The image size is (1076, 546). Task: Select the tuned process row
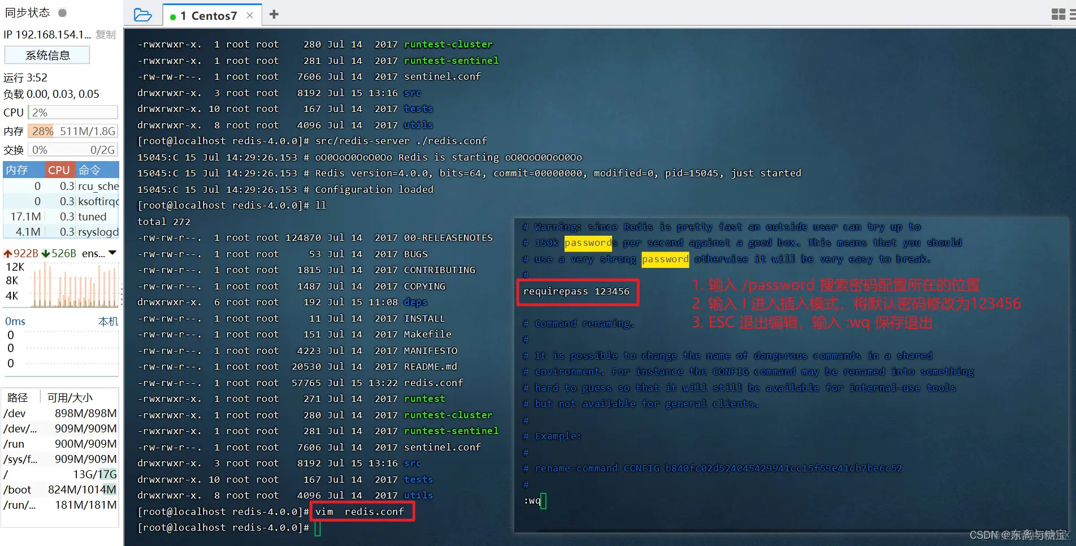(61, 216)
